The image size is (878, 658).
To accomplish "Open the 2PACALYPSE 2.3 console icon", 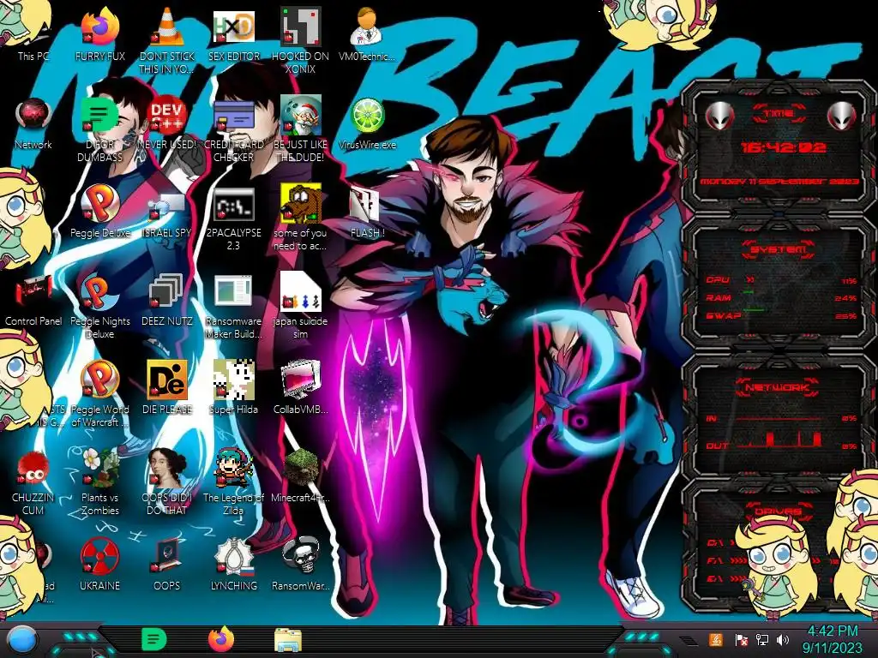I will [233, 218].
